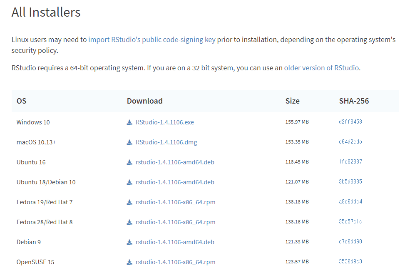
Task: Select the Fedora 19/Red Hat 7 cell
Action: click(x=45, y=202)
